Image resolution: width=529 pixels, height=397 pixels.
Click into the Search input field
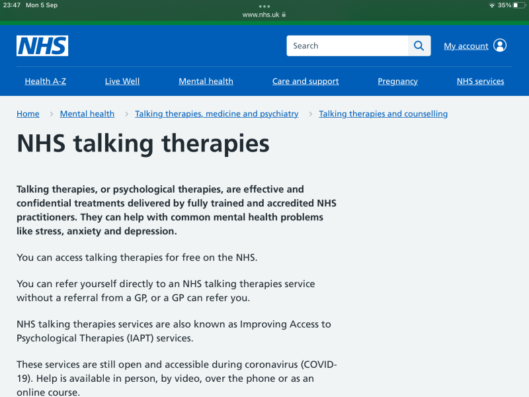click(x=348, y=46)
